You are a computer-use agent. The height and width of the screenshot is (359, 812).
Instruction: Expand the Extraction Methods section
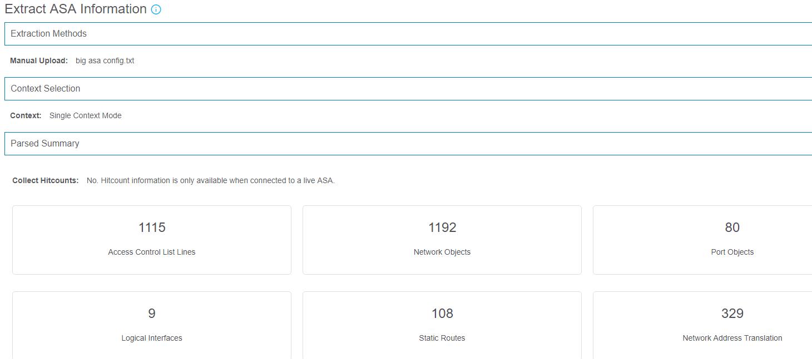[x=408, y=34]
